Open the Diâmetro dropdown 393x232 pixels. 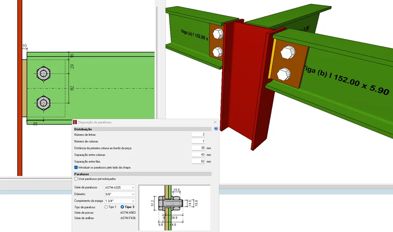click(120, 194)
